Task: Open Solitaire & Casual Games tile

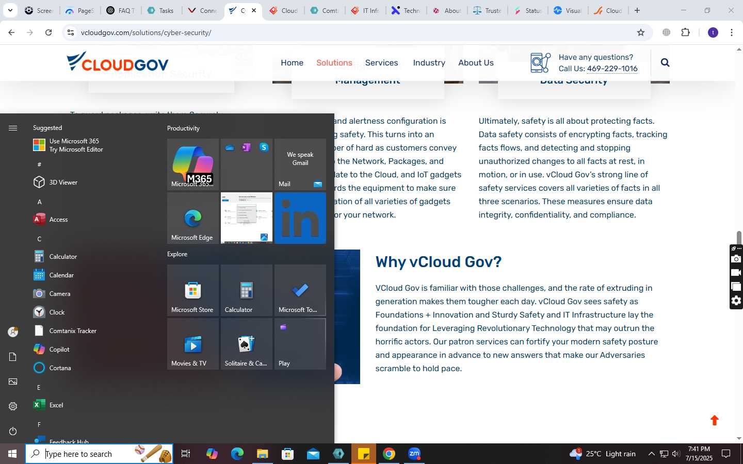Action: 247,344
